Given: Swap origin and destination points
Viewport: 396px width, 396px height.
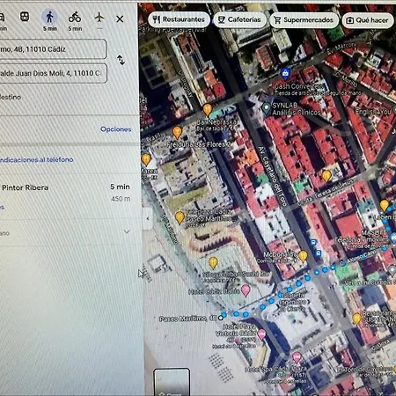Looking at the screenshot, I should pyautogui.click(x=121, y=60).
